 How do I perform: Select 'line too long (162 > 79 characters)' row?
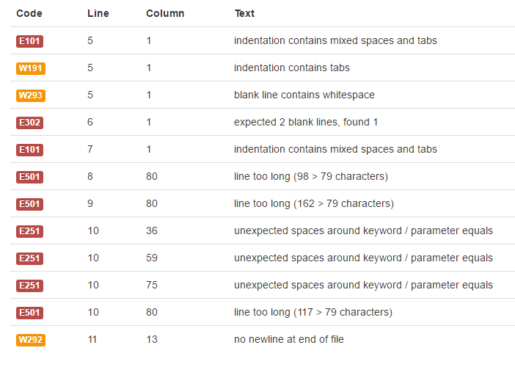click(x=263, y=204)
